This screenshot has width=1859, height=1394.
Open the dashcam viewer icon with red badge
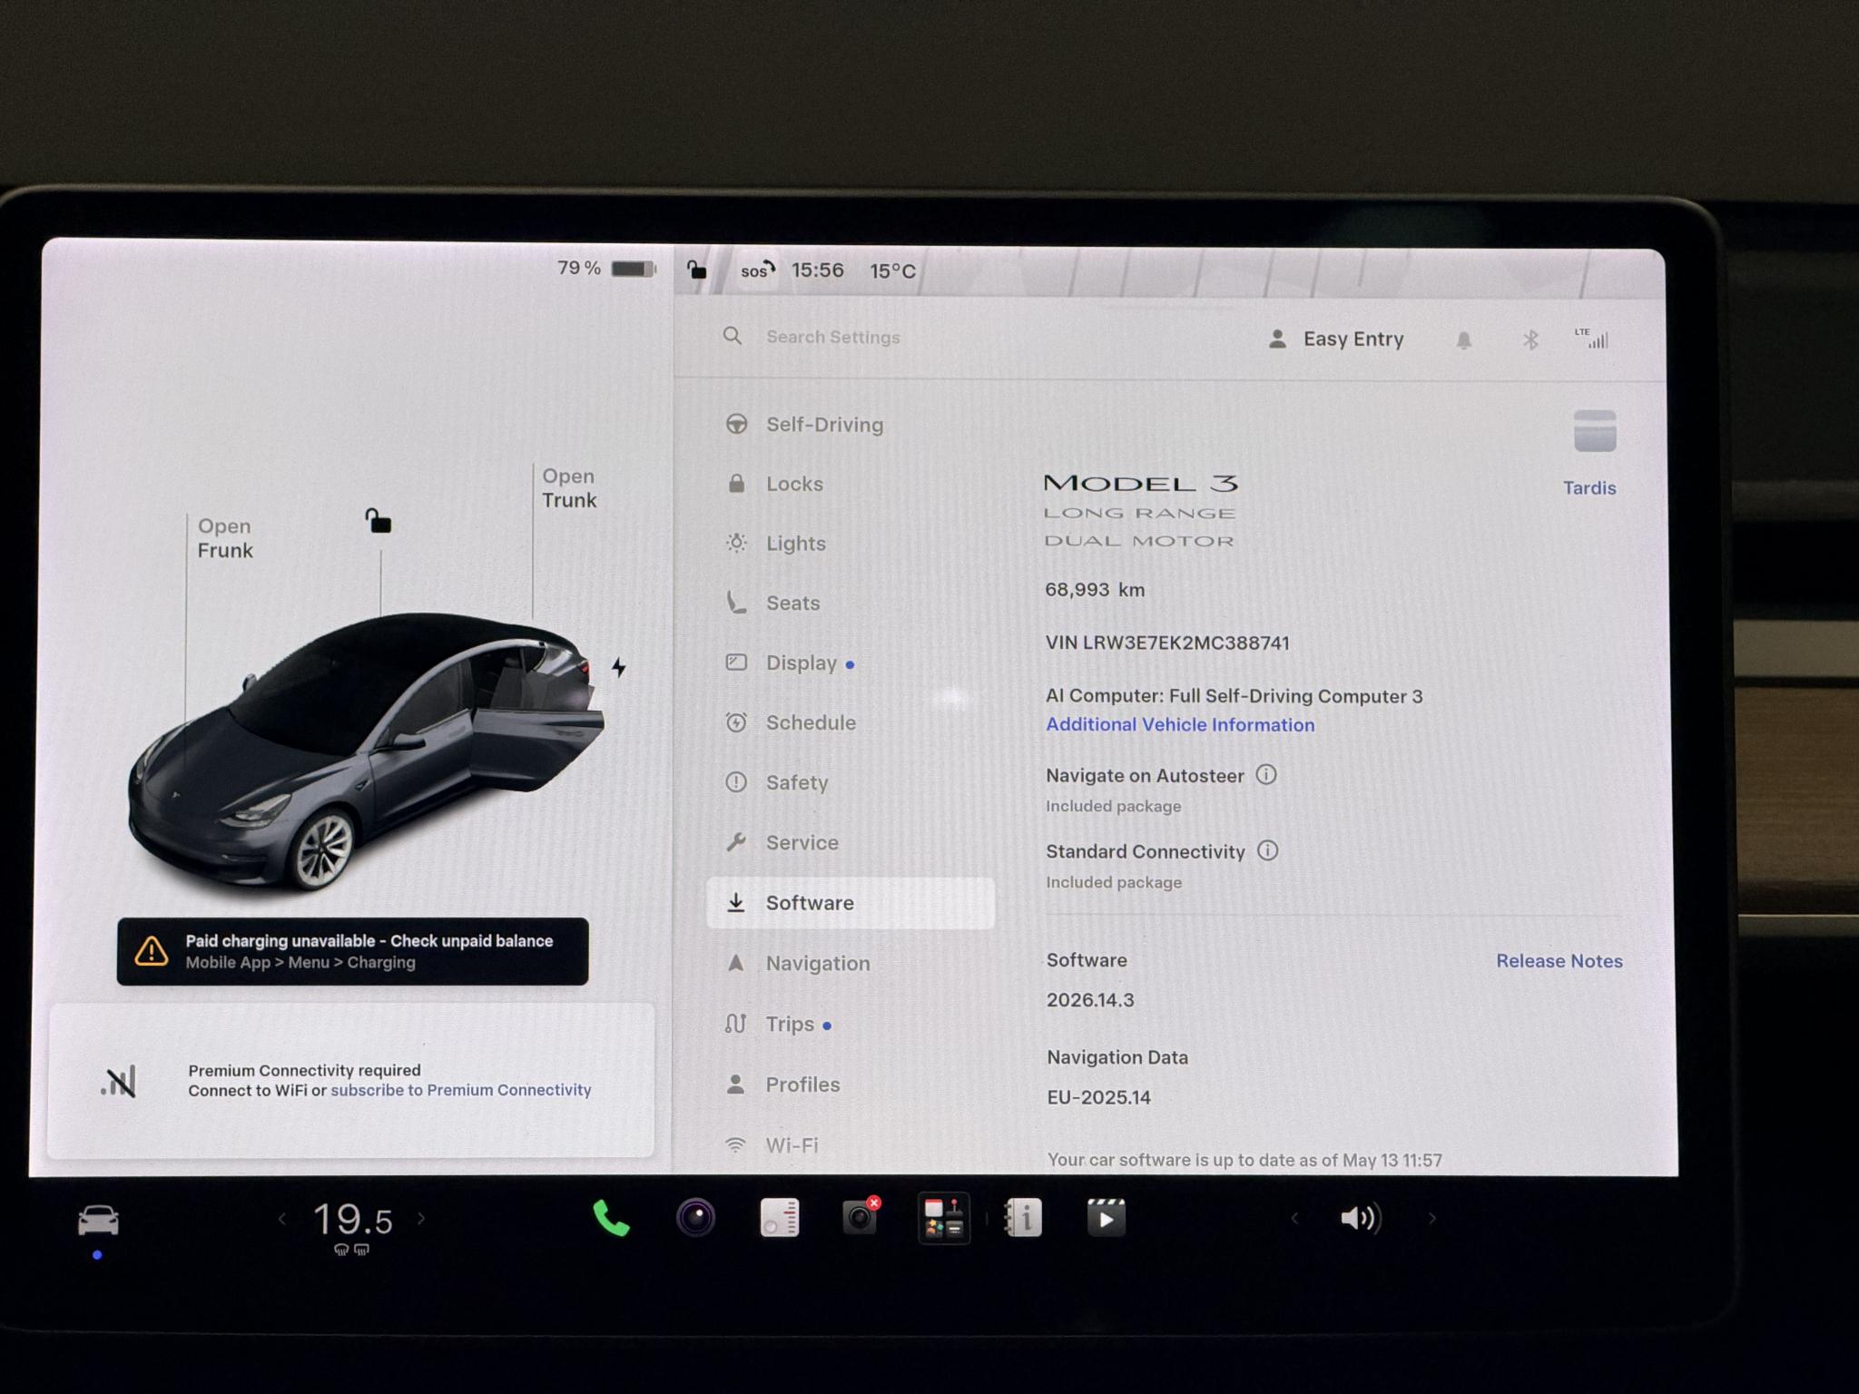[x=860, y=1217]
